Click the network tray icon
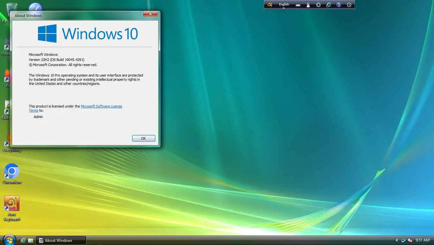Image resolution: width=434 pixels, height=245 pixels. tap(403, 240)
